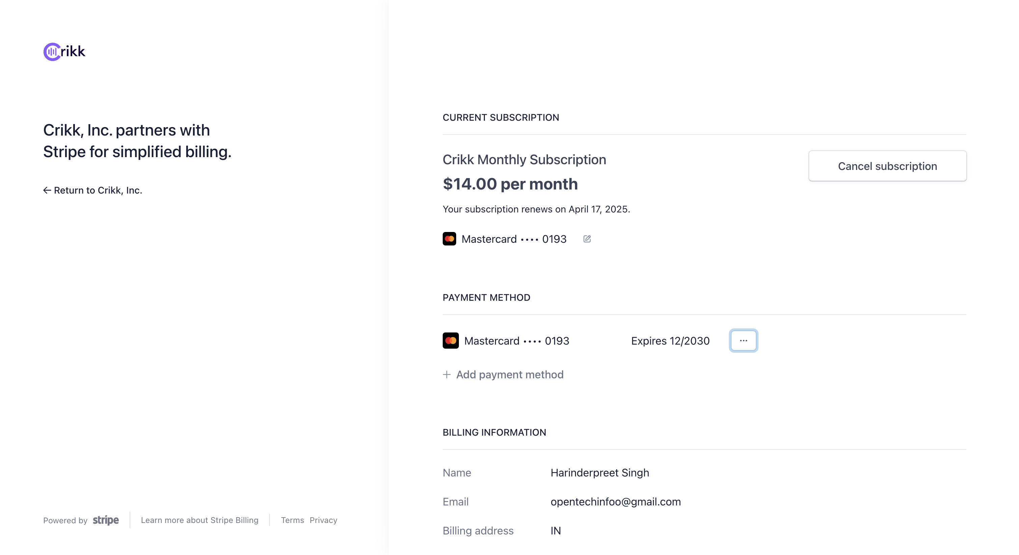Click the email opentechinfoo@gmail.com
This screenshot has height=555, width=1019.
(615, 502)
